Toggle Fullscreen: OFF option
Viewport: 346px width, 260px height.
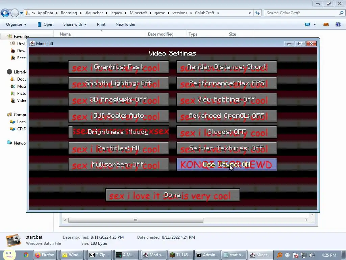click(x=119, y=165)
